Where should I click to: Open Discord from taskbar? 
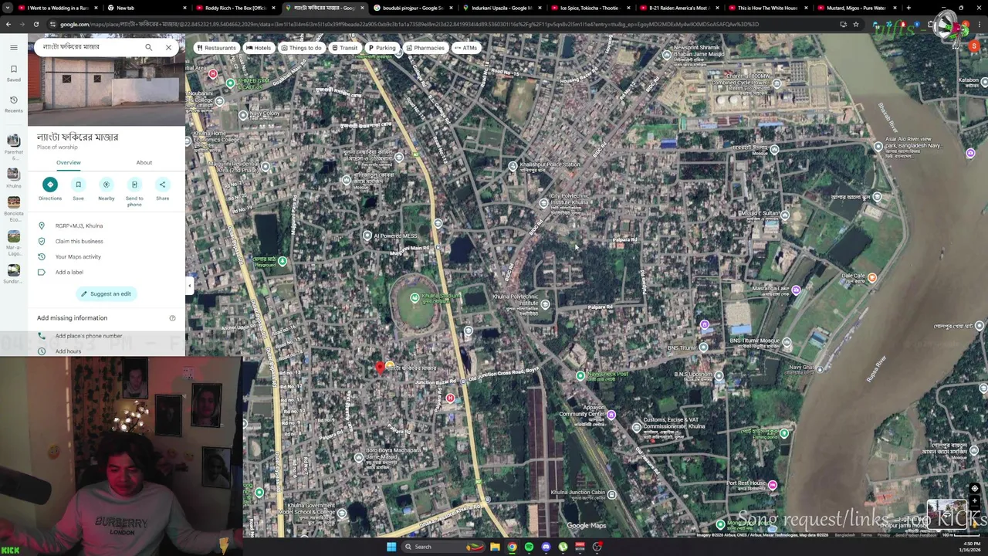[546, 547]
